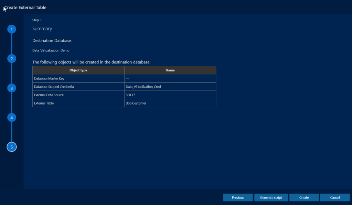Select the Database Master Key row
This screenshot has width=352, height=205.
coord(49,79)
